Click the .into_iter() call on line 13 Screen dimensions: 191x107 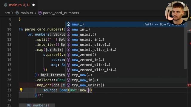point(47,45)
